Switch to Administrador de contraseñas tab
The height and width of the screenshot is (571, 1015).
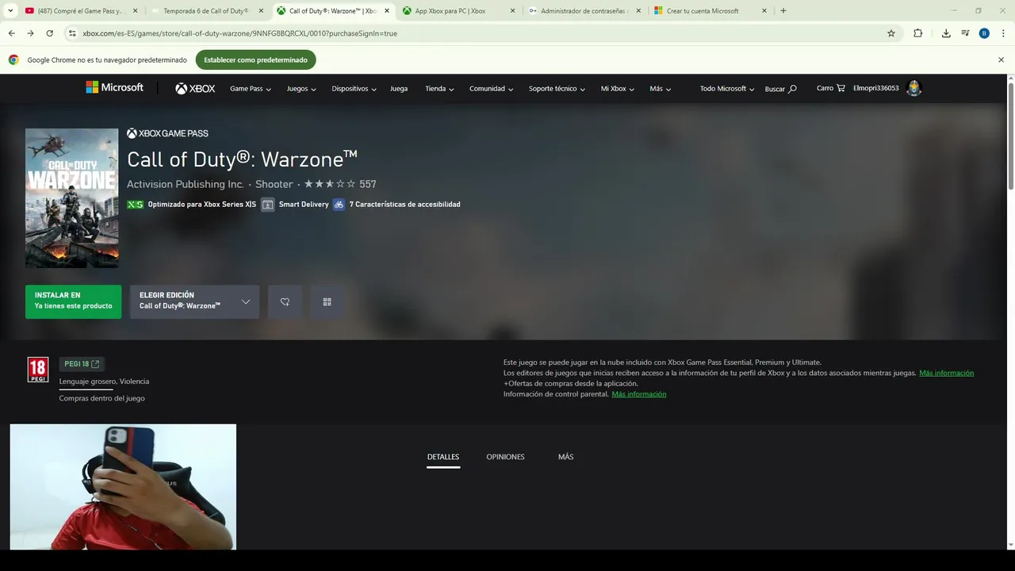585,11
